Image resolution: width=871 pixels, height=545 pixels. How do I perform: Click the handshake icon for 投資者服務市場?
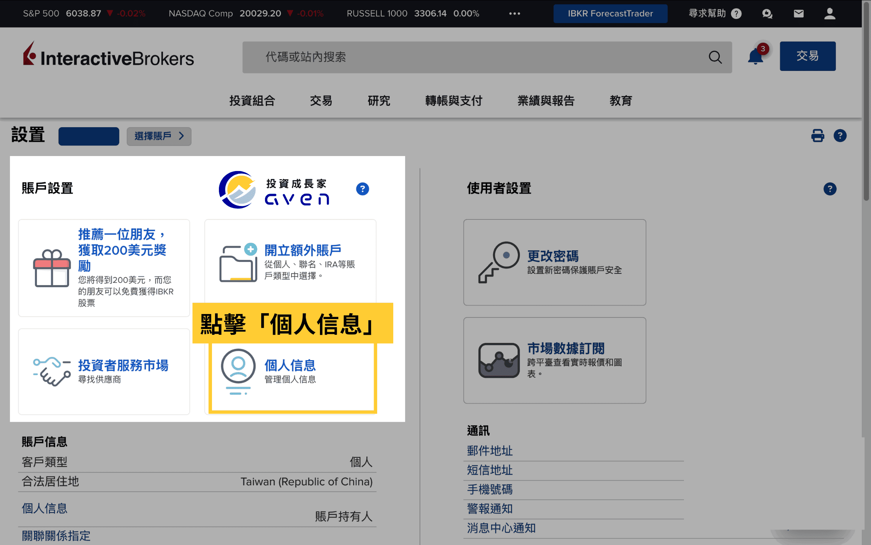click(x=52, y=371)
